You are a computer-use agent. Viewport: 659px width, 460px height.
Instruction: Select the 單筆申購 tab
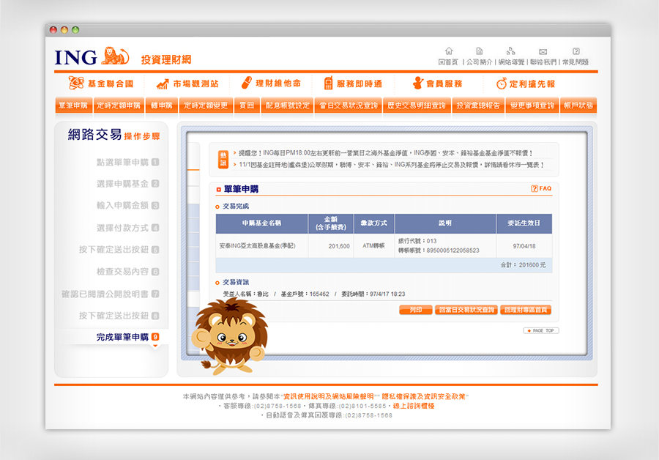click(x=73, y=105)
